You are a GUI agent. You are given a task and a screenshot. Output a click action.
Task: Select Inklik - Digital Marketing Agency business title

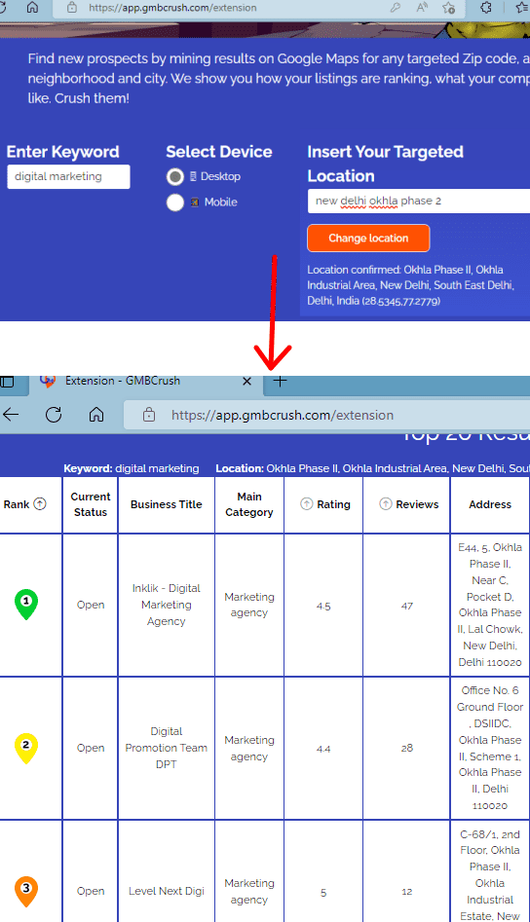coord(167,605)
